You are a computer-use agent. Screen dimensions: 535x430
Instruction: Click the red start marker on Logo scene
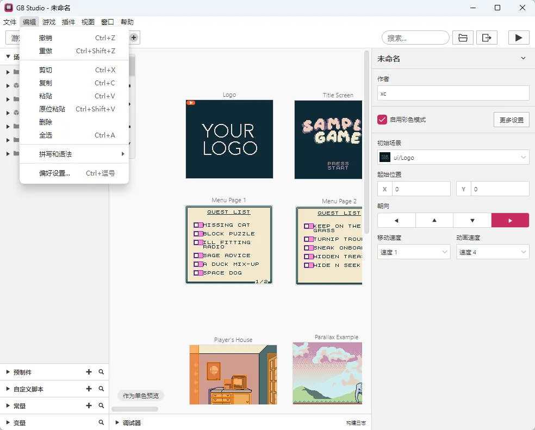click(191, 103)
